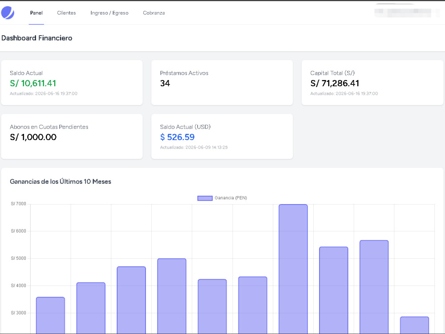Screen dimensions: 445x334
Task: Click the S/ 3000 axis label
Action: pyautogui.click(x=18, y=313)
